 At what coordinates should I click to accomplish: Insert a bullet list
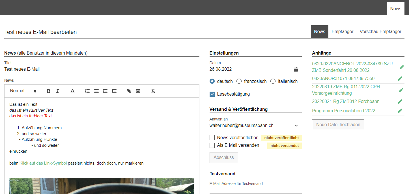(96, 91)
